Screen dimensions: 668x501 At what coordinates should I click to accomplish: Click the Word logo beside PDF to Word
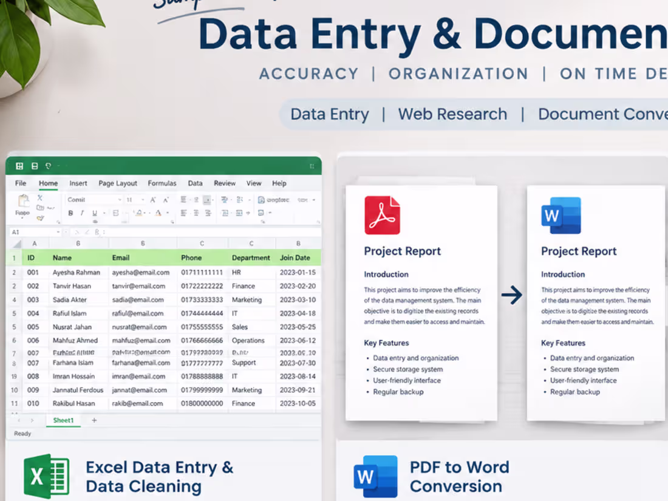point(375,476)
